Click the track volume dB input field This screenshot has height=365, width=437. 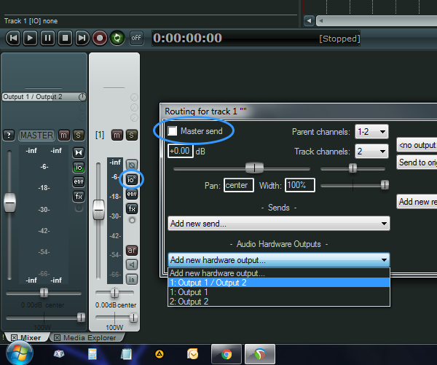(x=179, y=152)
